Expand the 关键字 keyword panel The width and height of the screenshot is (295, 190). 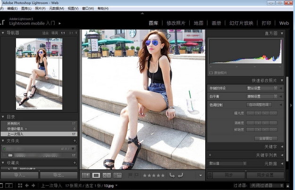282,147
